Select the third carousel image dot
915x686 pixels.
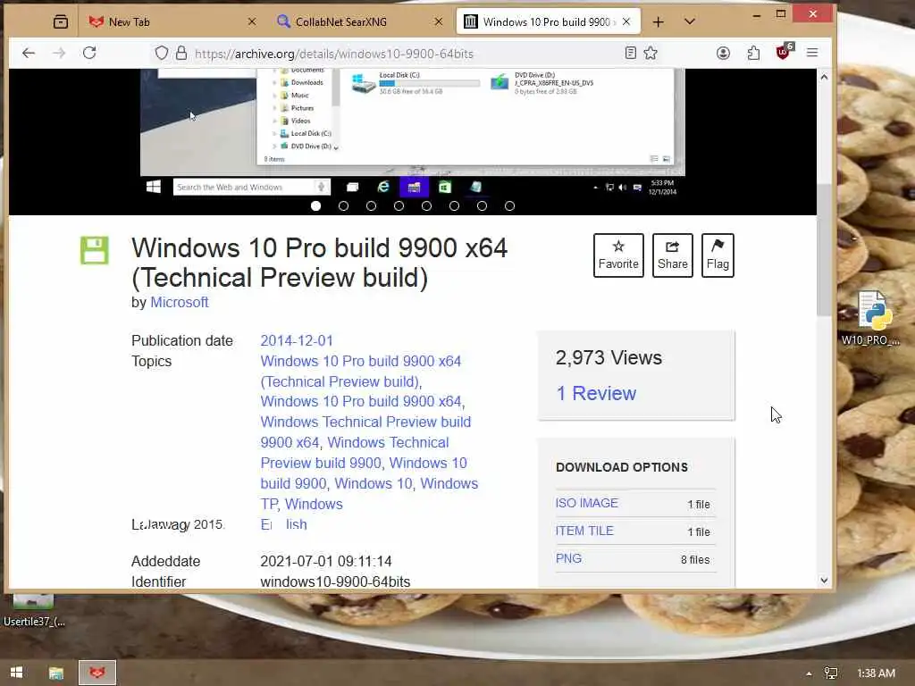[371, 206]
